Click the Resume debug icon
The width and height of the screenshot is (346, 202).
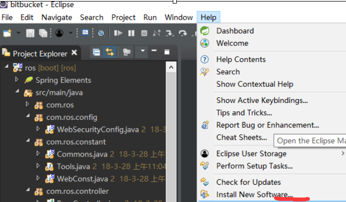click(x=118, y=33)
